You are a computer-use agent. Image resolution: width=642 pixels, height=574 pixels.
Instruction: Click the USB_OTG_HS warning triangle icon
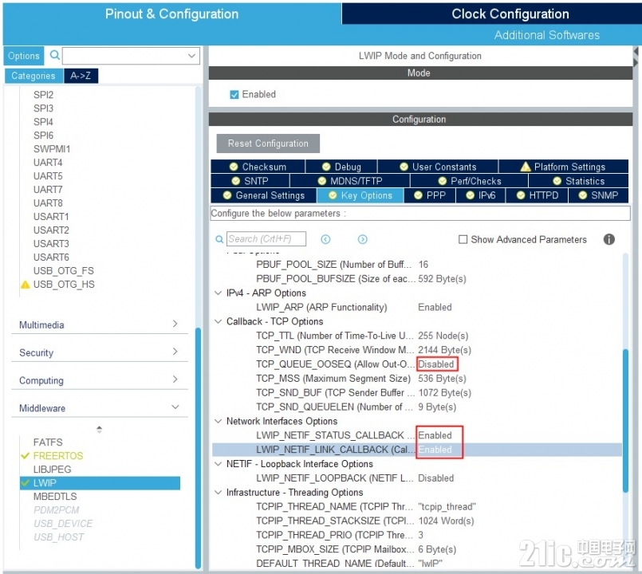coord(26,285)
